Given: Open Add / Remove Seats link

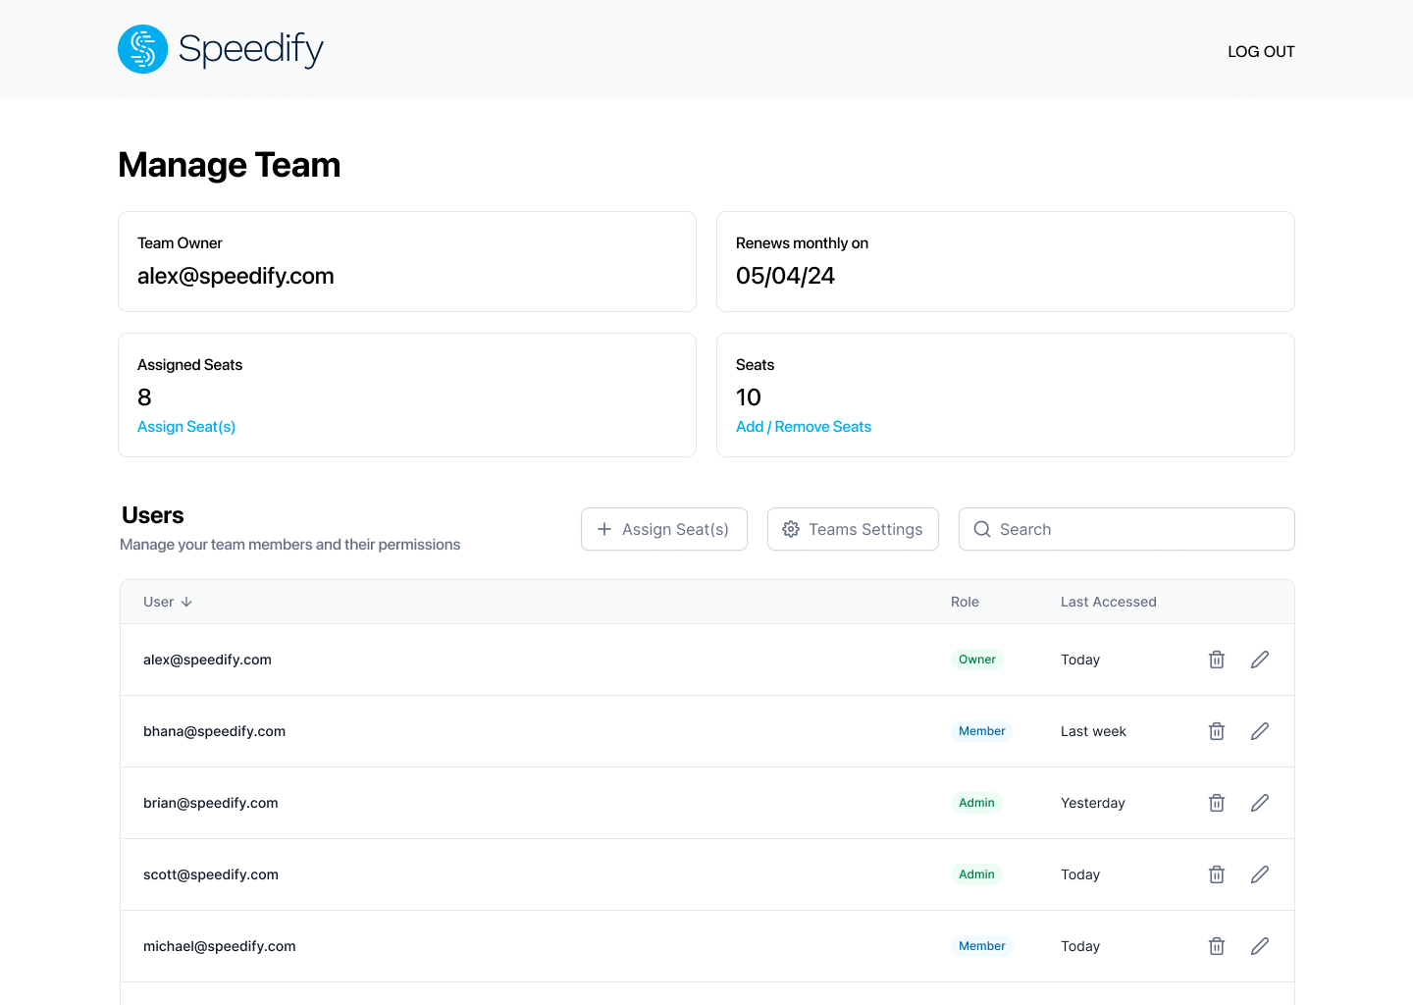Looking at the screenshot, I should 804,427.
